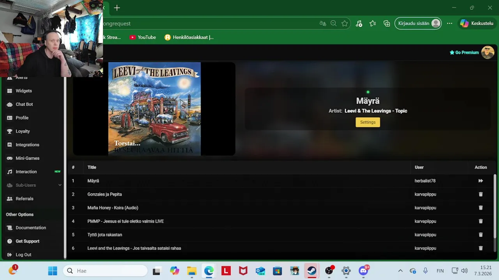Log Out of the dashboard

[23, 255]
